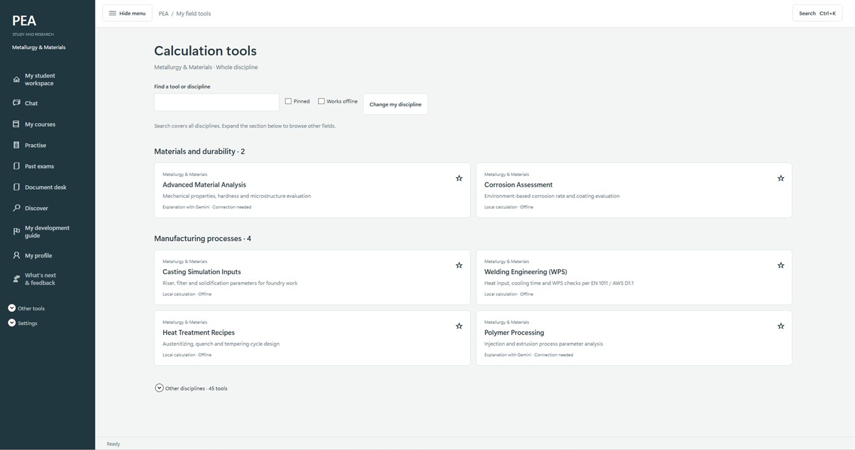Expand the Settings group in the sidebar
855x450 pixels.
[x=23, y=323]
